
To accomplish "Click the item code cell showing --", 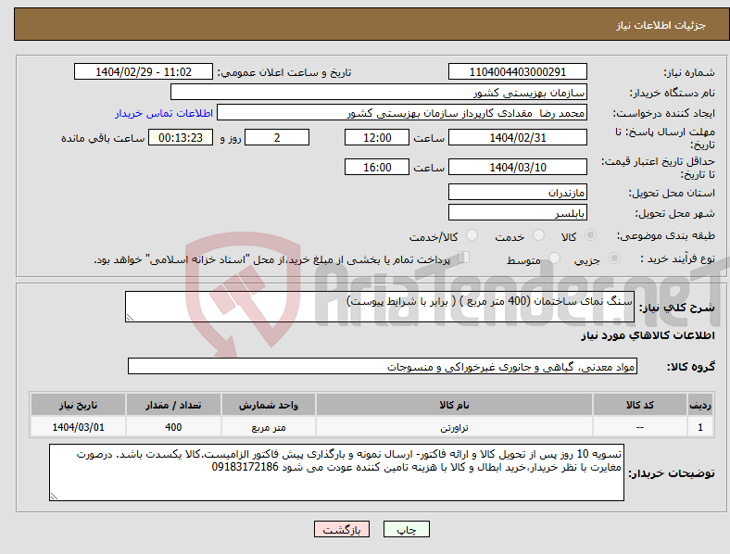I will pos(640,427).
